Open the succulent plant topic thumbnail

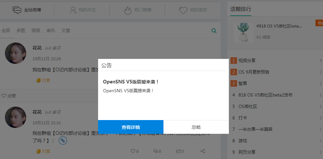click(x=244, y=33)
